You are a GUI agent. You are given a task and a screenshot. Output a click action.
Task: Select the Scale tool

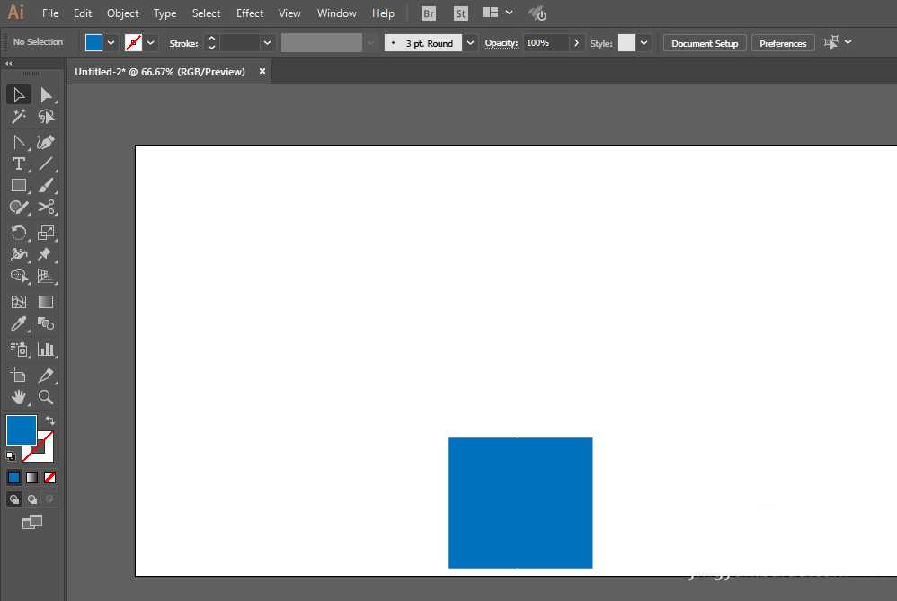(x=46, y=233)
